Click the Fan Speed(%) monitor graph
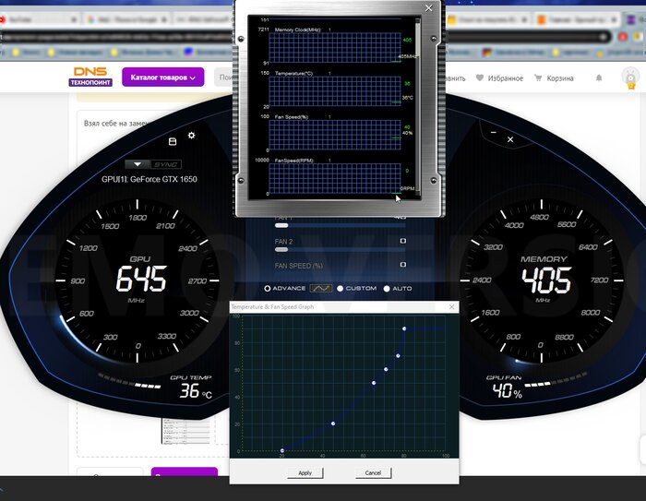 click(x=334, y=135)
